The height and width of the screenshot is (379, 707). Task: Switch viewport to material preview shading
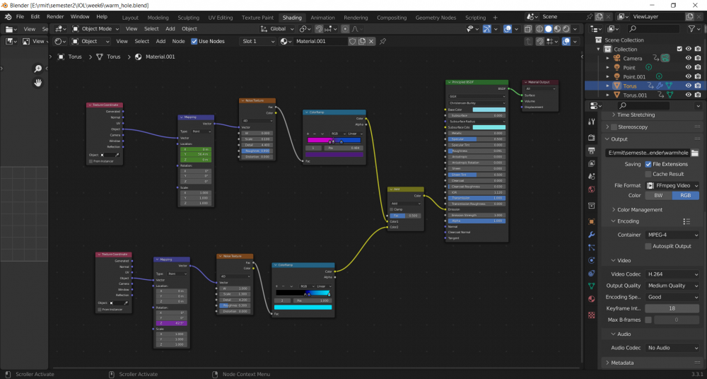tap(557, 29)
